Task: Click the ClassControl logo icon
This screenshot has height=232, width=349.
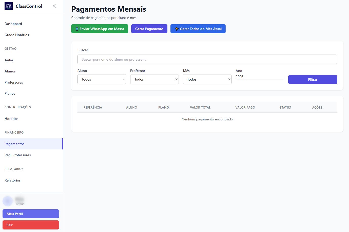Action: pos(9,6)
